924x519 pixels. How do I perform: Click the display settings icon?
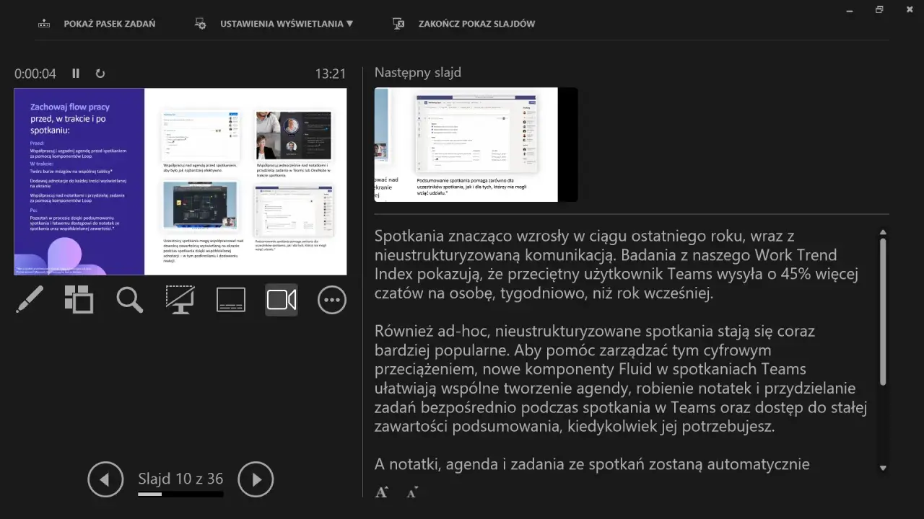[x=201, y=24]
